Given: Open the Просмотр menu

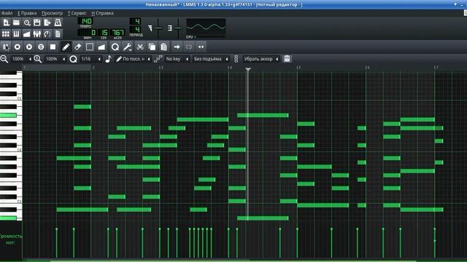Looking at the screenshot, I should tap(52, 13).
